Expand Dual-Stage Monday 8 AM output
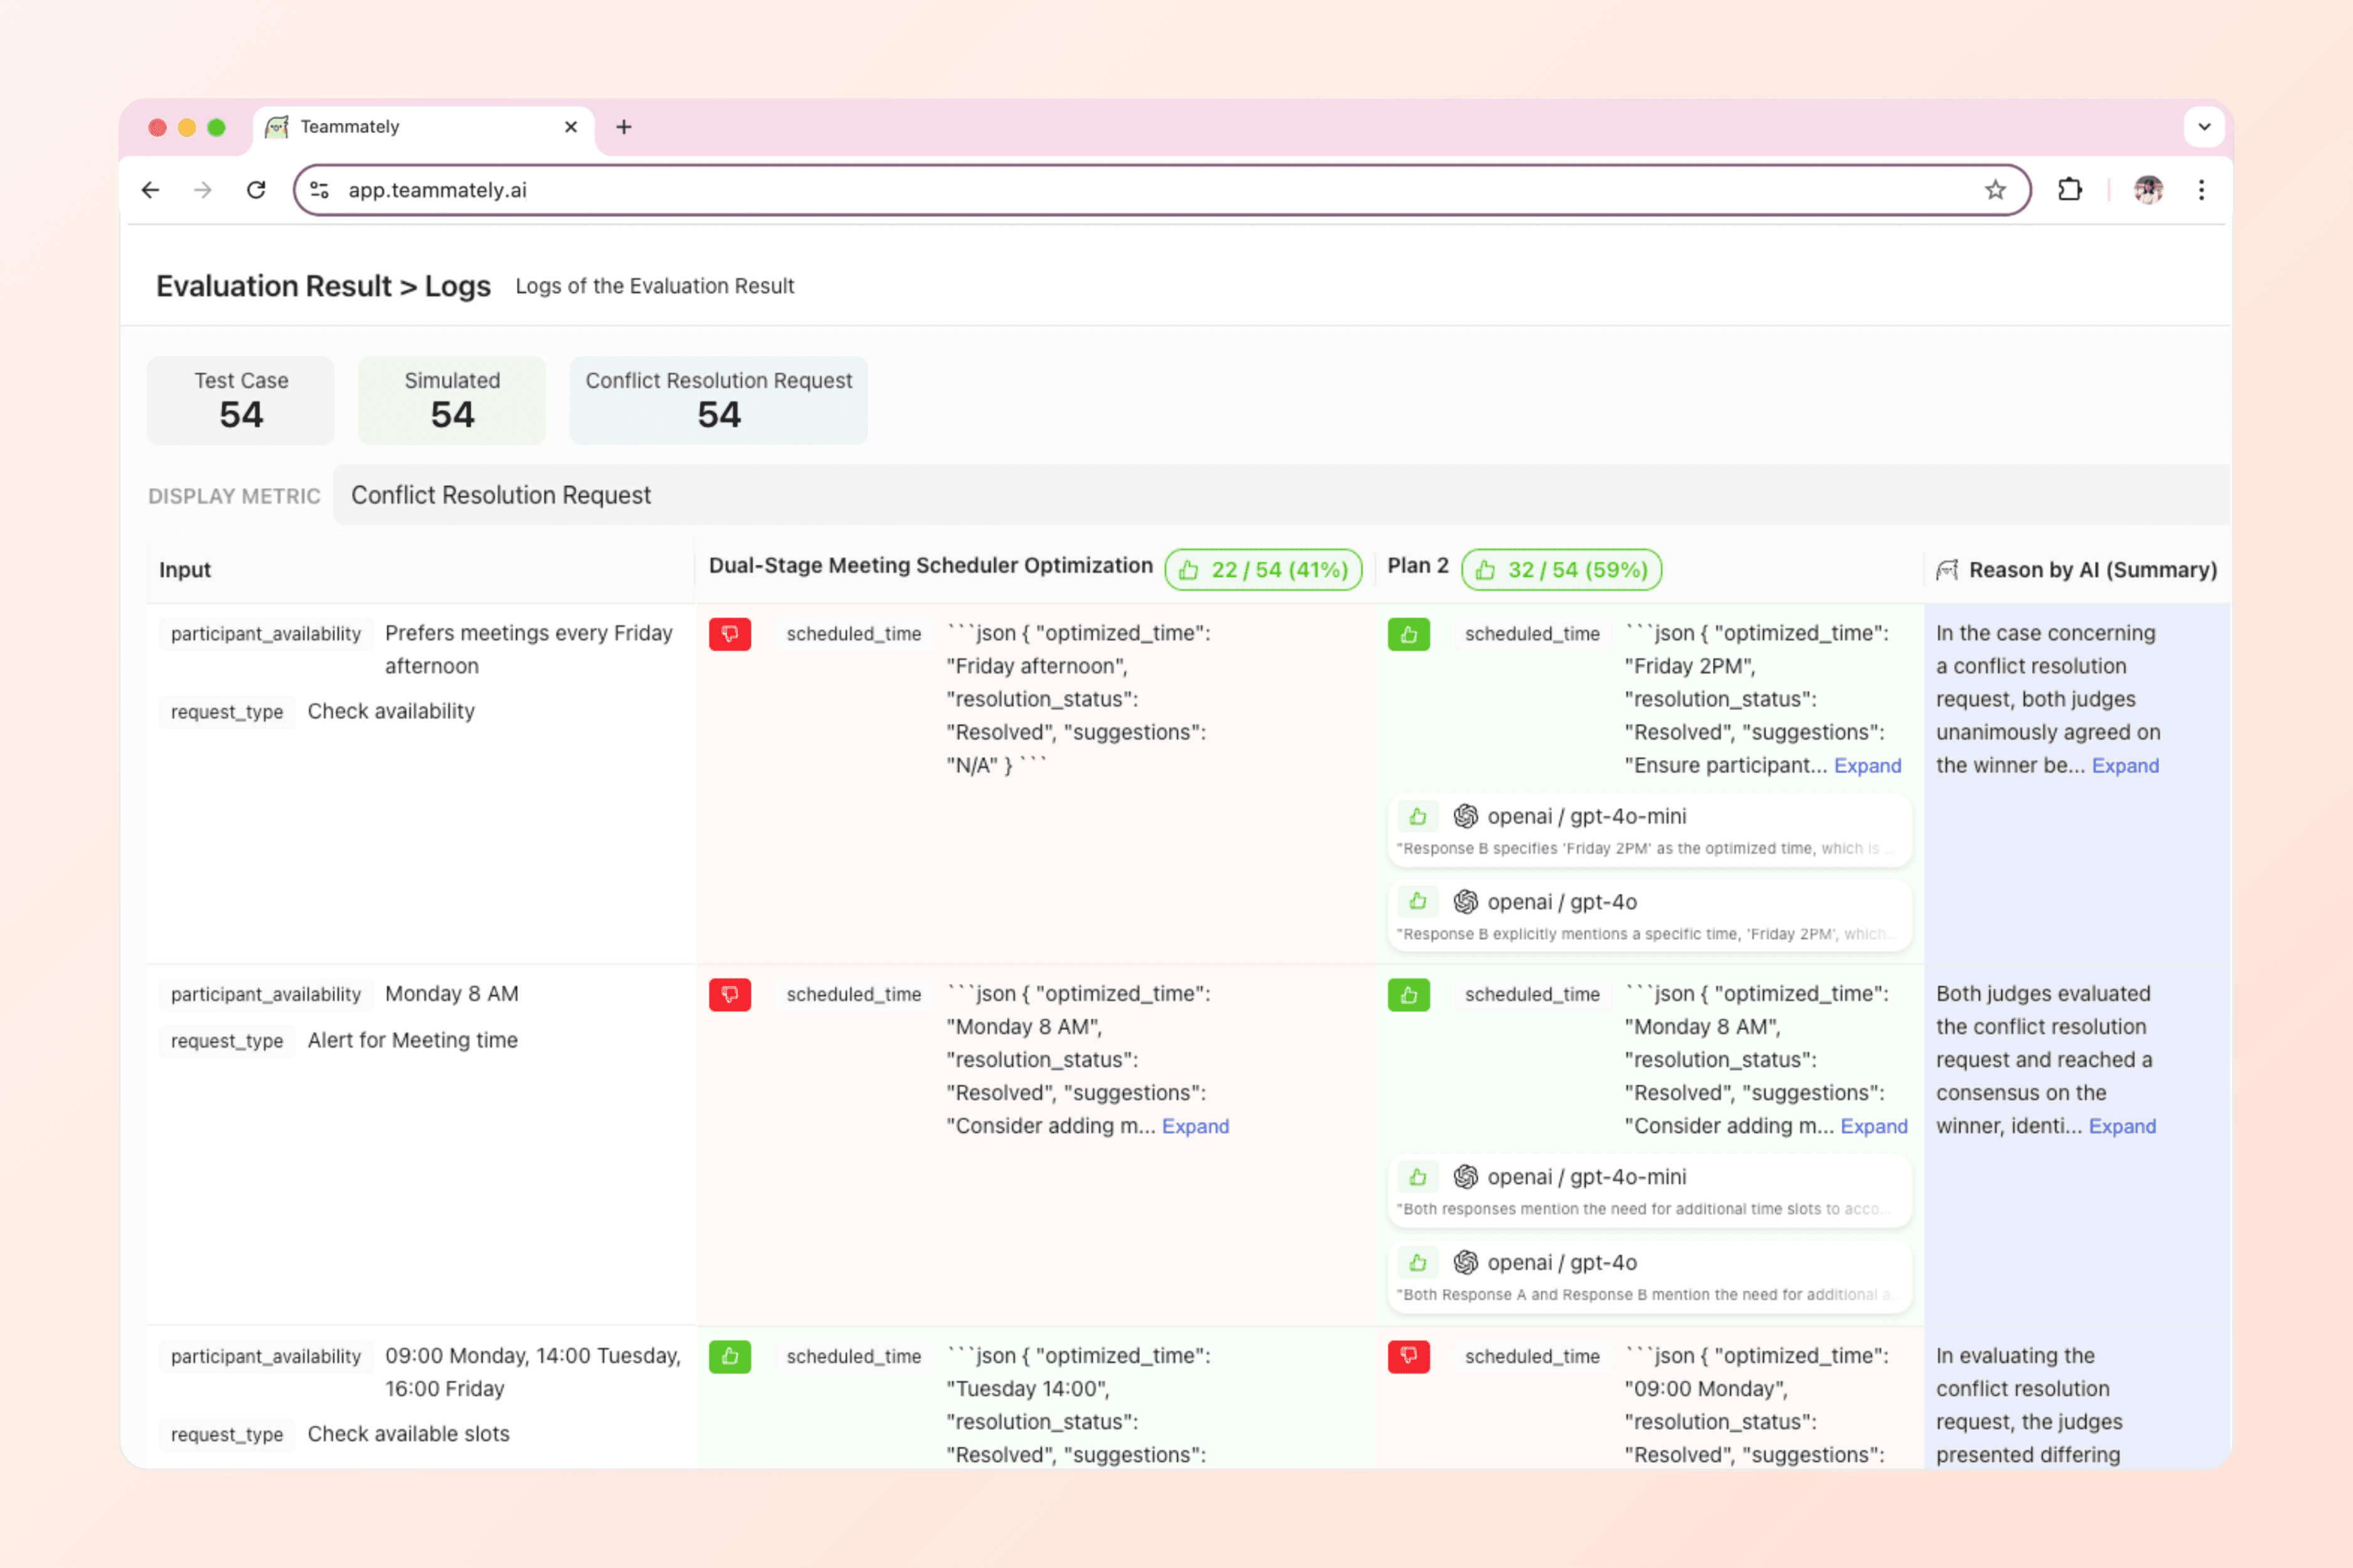 (1195, 1127)
